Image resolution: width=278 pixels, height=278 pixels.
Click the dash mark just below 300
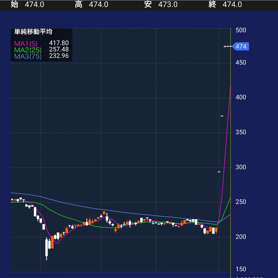[219, 172]
